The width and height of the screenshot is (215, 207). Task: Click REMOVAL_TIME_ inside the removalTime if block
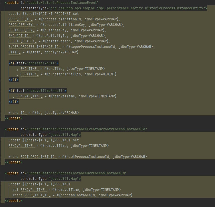[x=30, y=96]
